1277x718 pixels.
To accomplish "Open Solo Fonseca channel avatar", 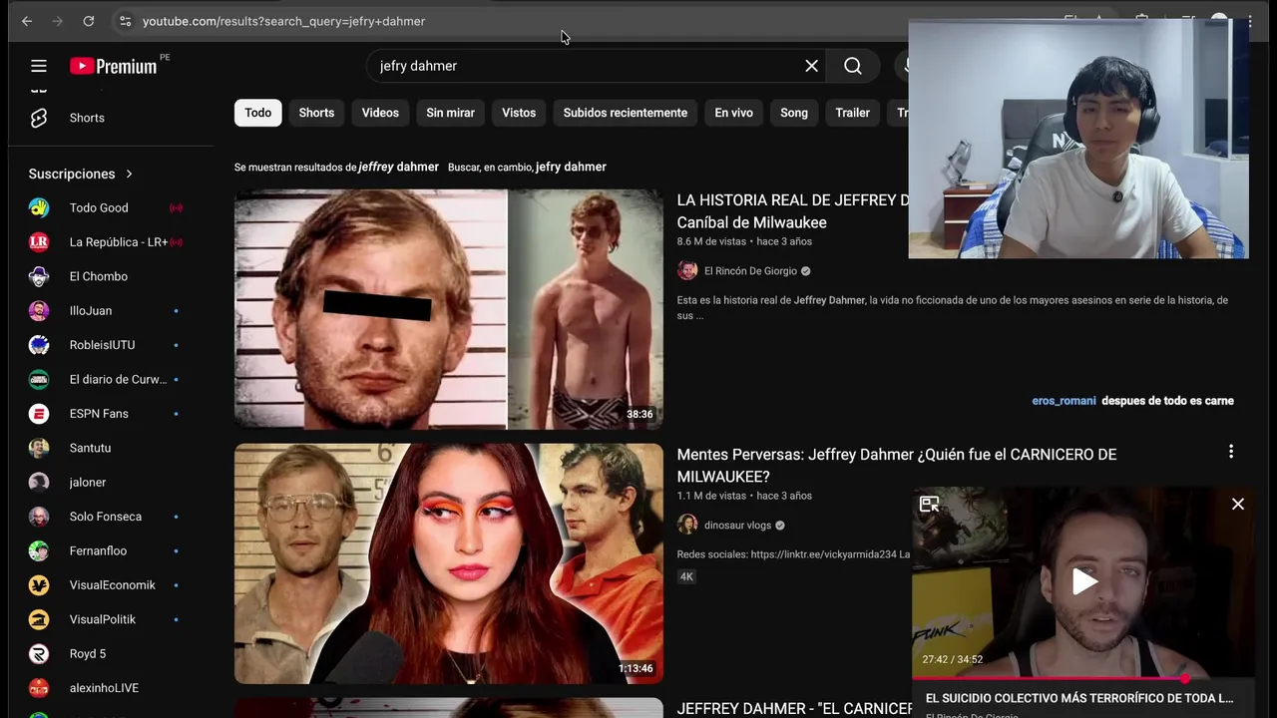I will point(39,517).
